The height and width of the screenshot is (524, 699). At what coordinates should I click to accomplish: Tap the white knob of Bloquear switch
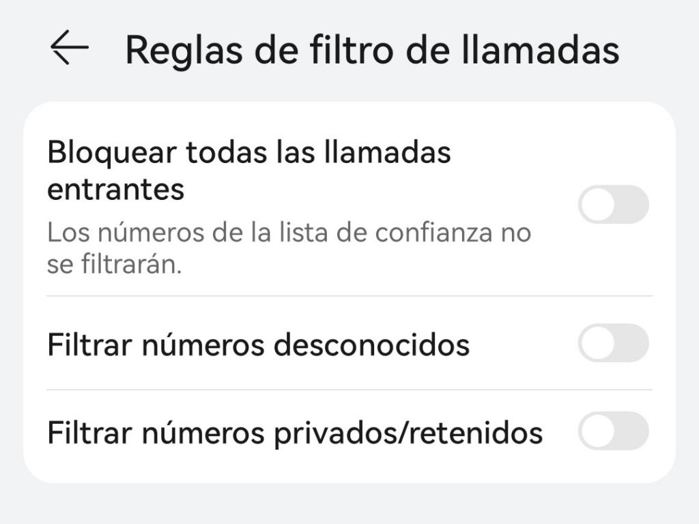coord(599,204)
